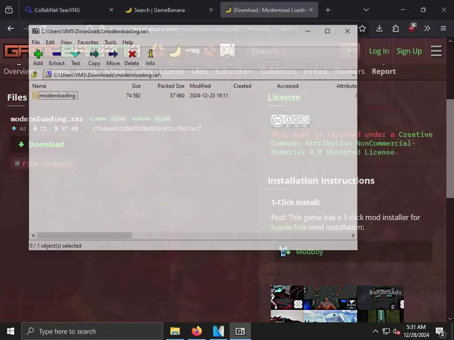Image resolution: width=454 pixels, height=340 pixels.
Task: Open the Firefox Downloads panel icon
Action: 380,28
